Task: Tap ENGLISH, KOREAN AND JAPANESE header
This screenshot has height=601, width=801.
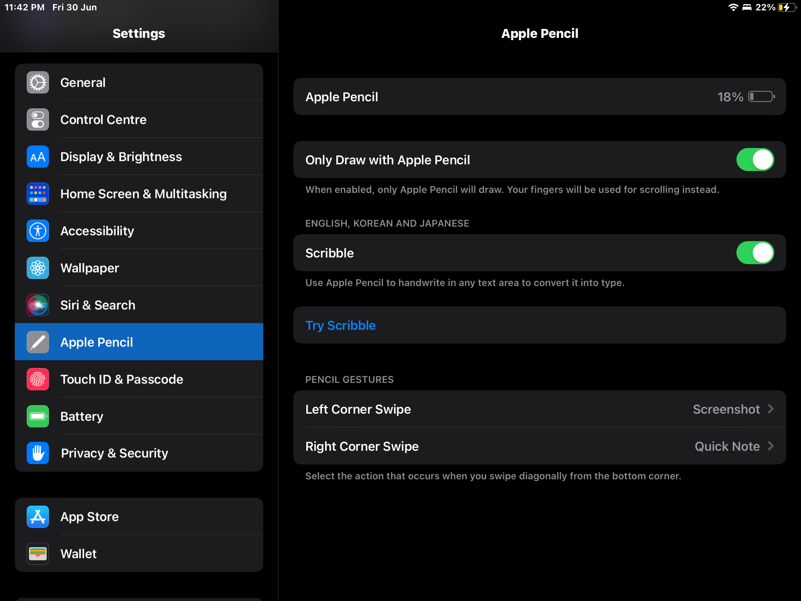Action: point(387,223)
